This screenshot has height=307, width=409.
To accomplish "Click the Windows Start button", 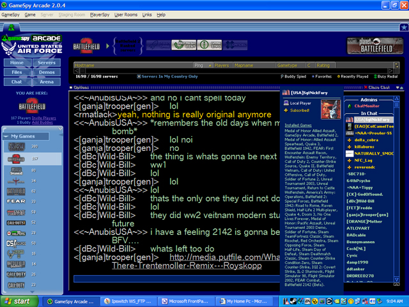I will (19, 301).
